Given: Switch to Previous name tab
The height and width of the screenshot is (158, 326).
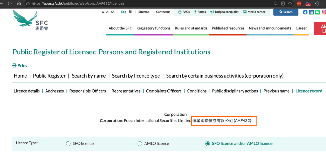Looking at the screenshot, I should 277,91.
